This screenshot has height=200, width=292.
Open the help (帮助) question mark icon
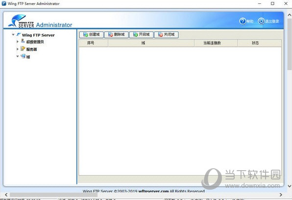(x=243, y=21)
